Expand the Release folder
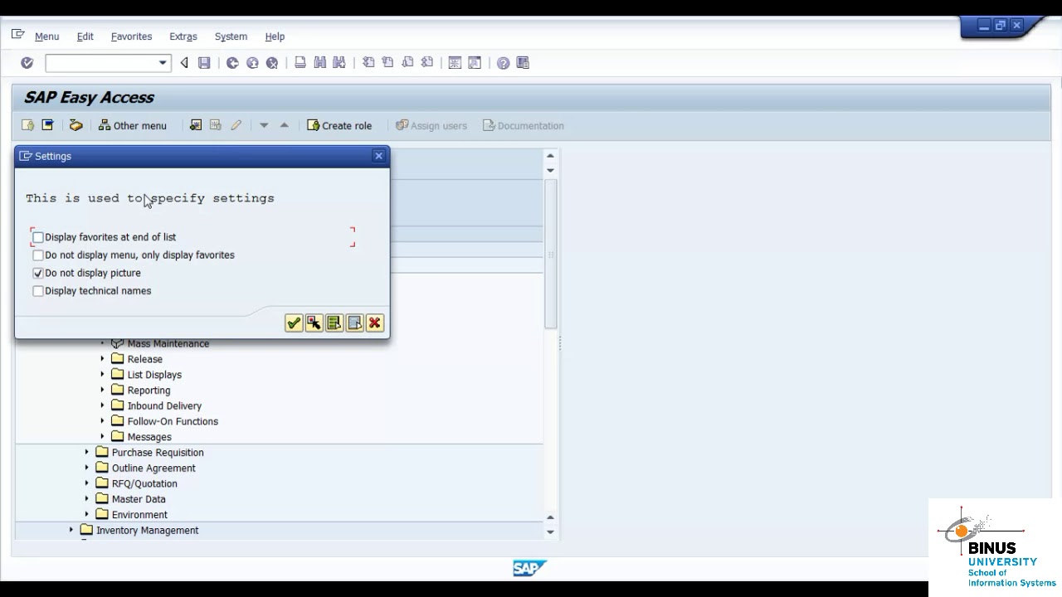1062x597 pixels. coord(102,359)
